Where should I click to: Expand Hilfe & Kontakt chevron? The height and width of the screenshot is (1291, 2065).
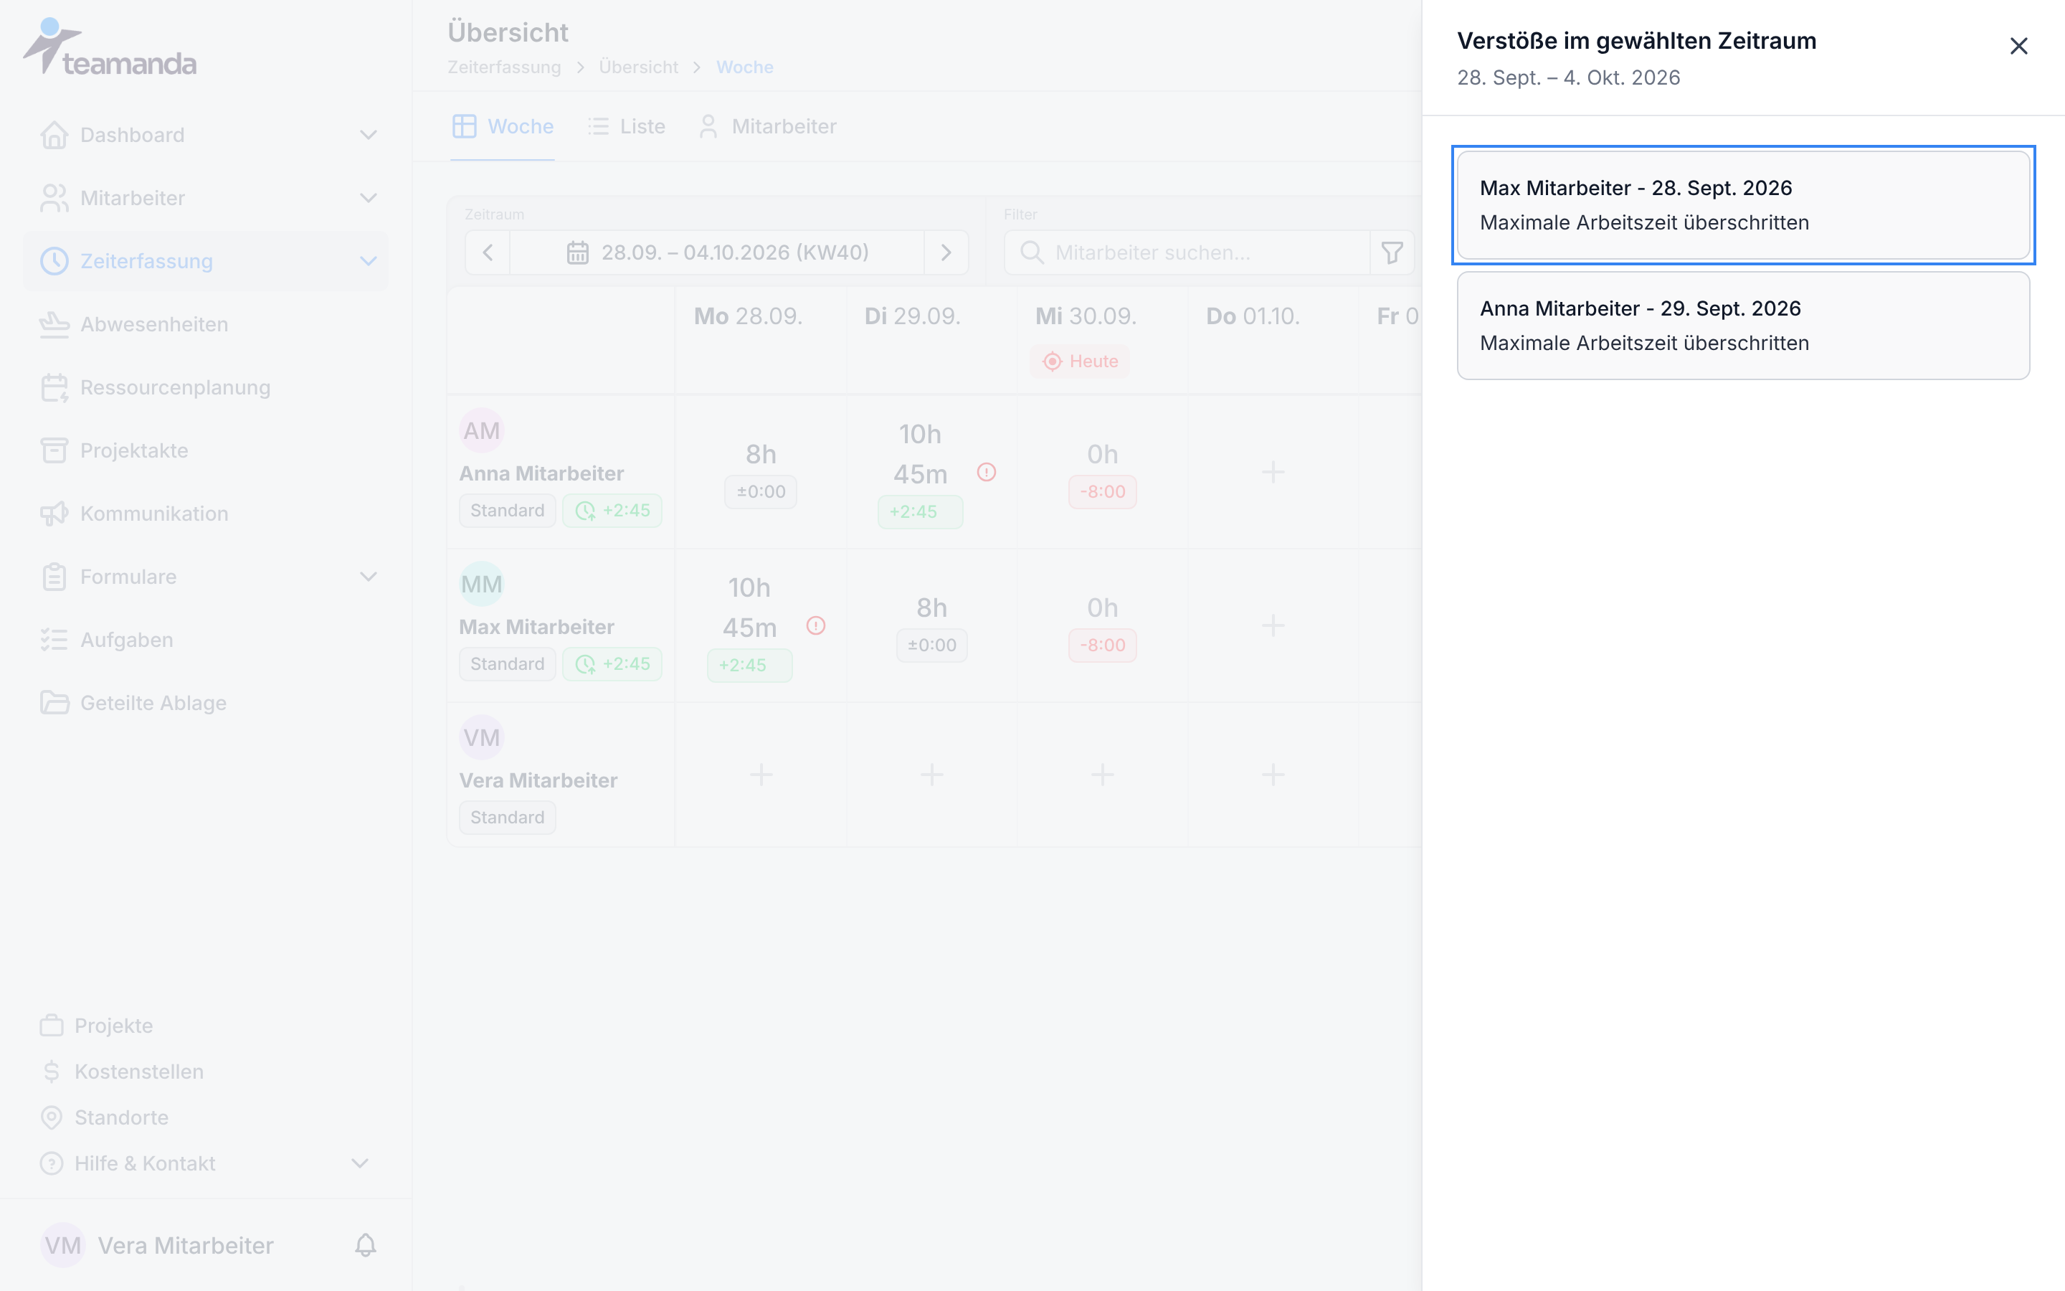[x=360, y=1163]
